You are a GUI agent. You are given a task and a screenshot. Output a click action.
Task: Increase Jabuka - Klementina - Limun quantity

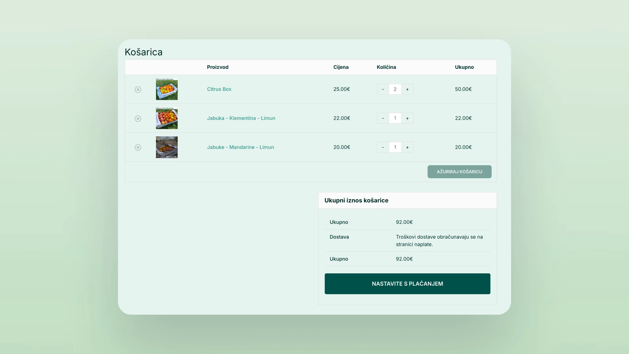[407, 118]
